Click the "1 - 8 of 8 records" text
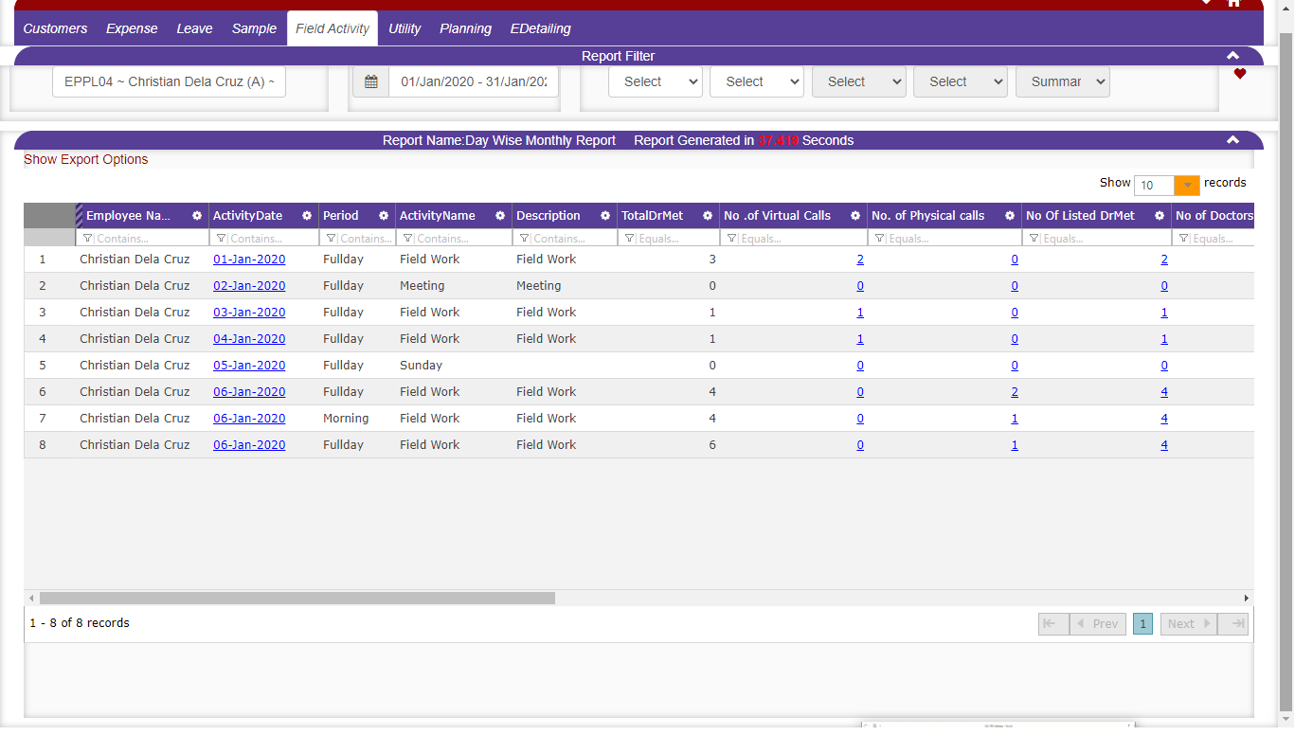The width and height of the screenshot is (1295, 735). click(80, 623)
